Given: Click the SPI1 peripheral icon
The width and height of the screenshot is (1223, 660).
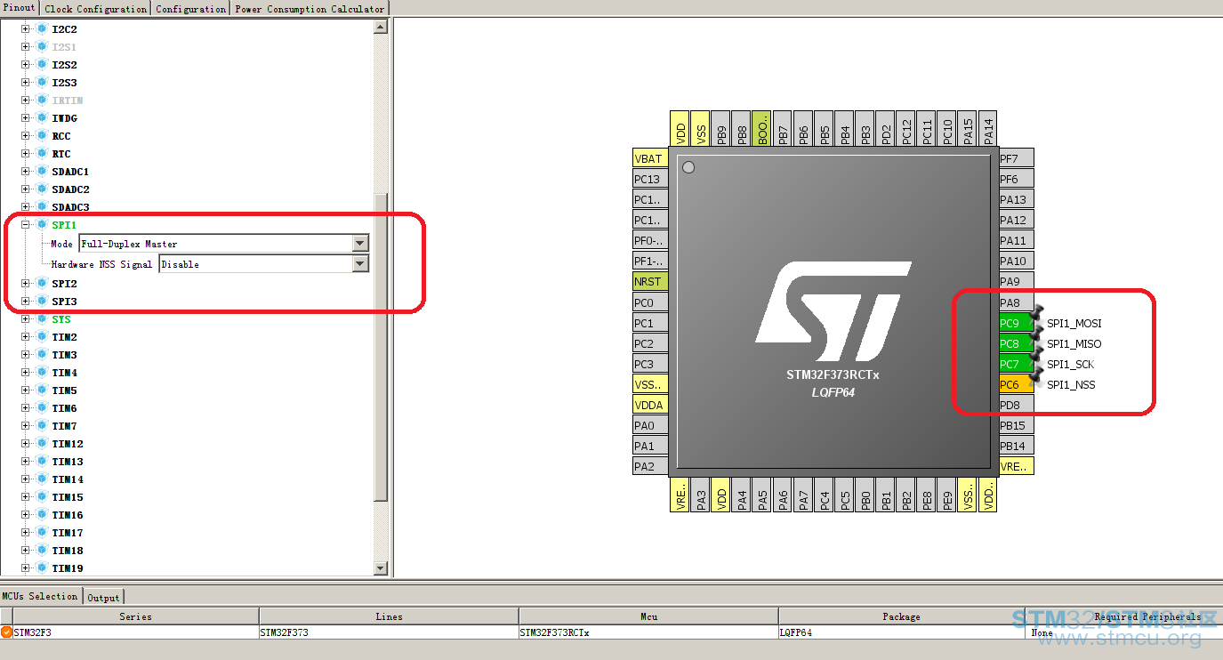Looking at the screenshot, I should pos(41,225).
